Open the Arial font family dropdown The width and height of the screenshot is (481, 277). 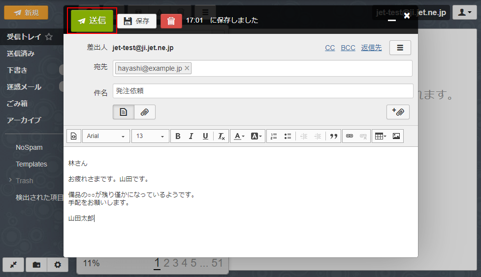click(x=106, y=136)
